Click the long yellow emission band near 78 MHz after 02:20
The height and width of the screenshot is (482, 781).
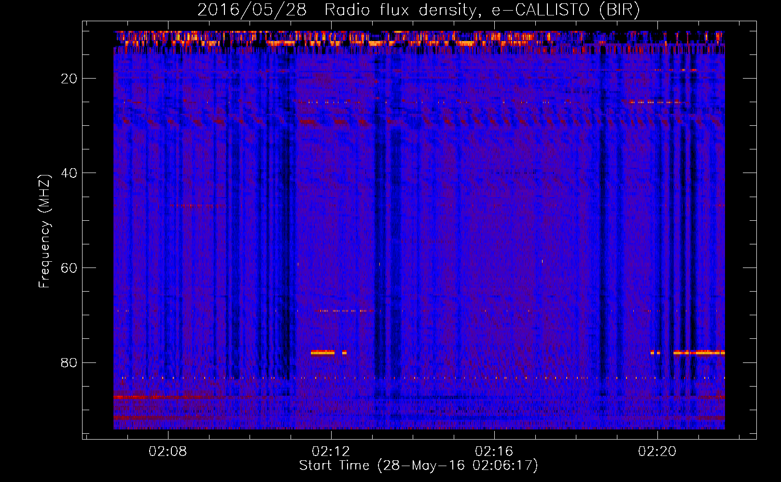[x=699, y=352]
